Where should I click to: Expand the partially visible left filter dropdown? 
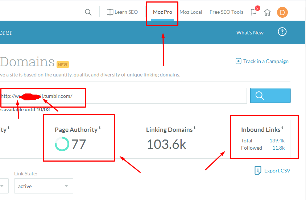(x=4, y=186)
